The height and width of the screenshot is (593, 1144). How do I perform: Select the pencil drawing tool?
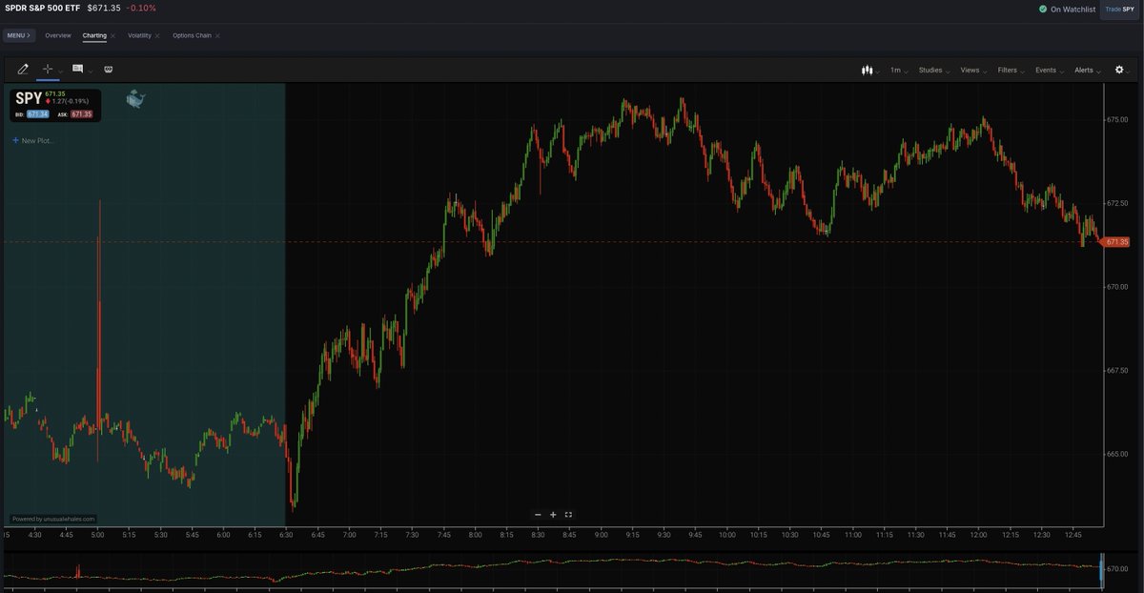[23, 70]
